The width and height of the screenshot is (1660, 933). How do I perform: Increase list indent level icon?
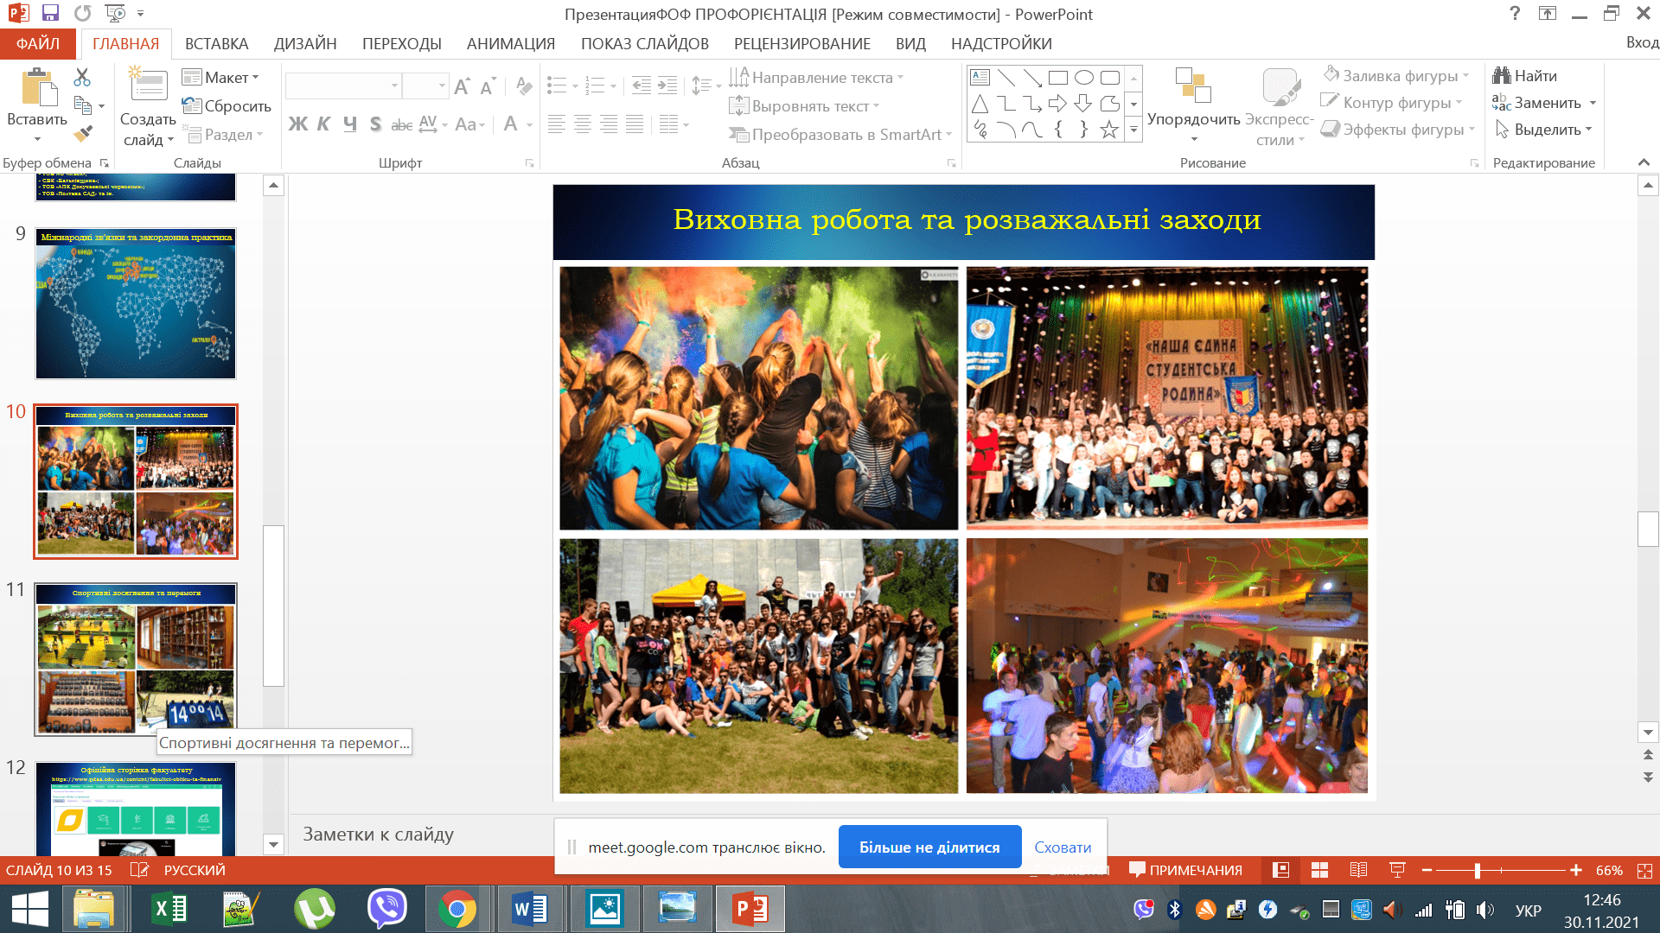(x=667, y=85)
